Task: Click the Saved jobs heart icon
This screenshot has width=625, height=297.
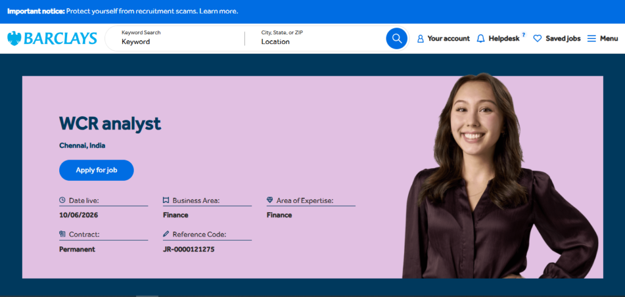Action: click(537, 38)
